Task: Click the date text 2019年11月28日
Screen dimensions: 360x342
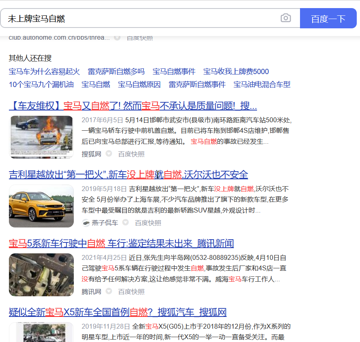Action: [x=106, y=326]
